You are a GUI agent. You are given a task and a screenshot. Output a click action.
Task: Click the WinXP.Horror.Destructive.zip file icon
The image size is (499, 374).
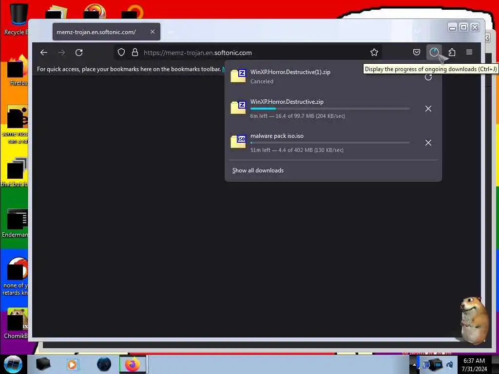pos(238,108)
